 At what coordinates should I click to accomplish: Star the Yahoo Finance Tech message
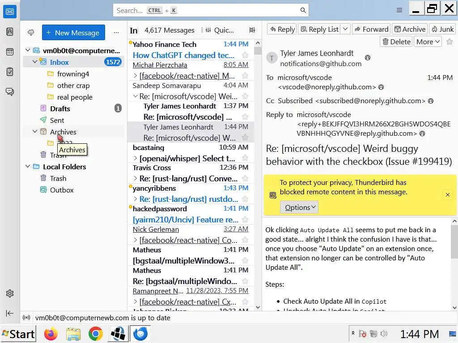[x=246, y=55]
